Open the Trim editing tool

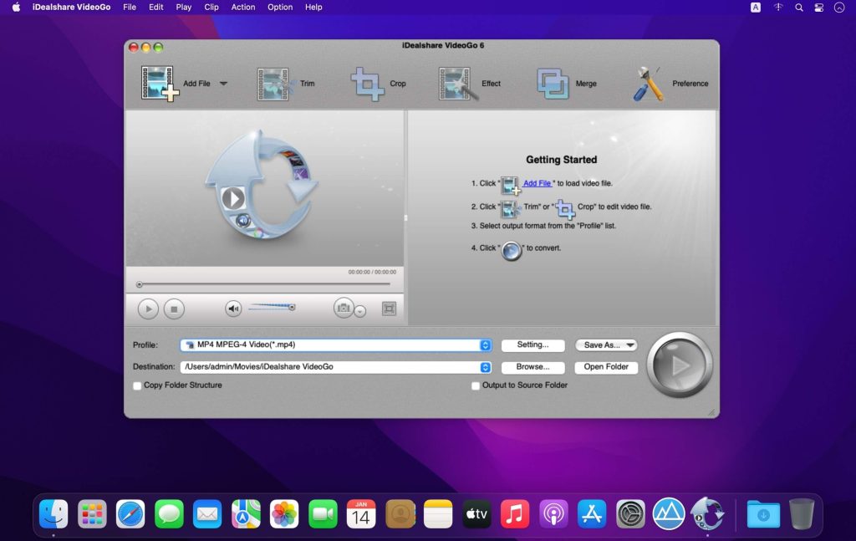276,81
